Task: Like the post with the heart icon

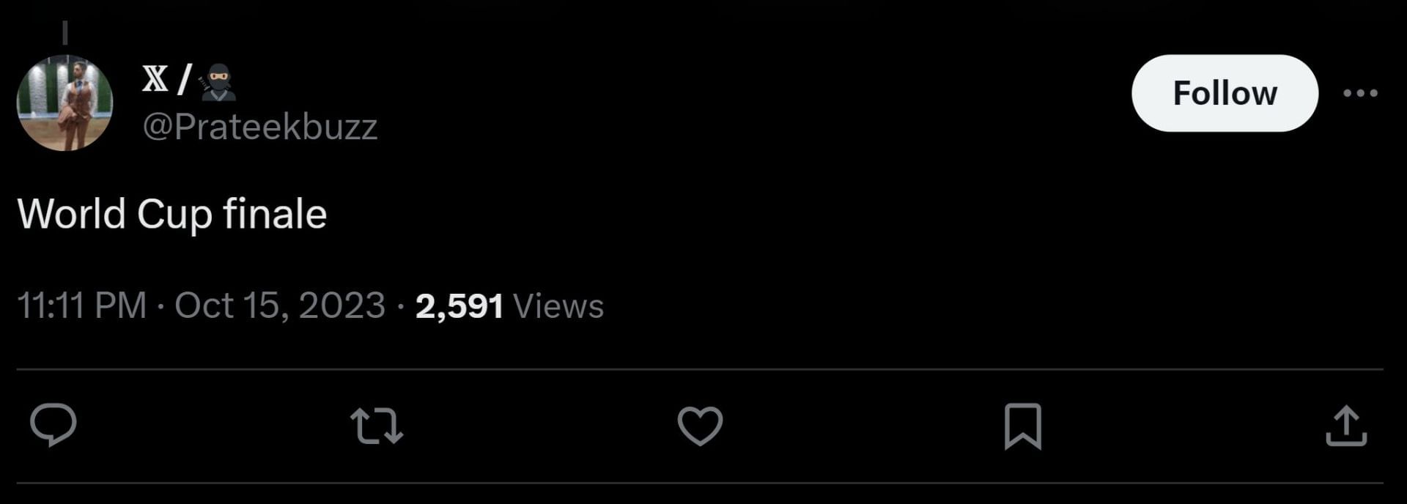Action: (700, 426)
